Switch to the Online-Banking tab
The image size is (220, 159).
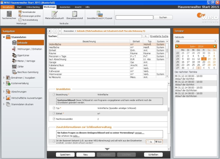coord(33,7)
